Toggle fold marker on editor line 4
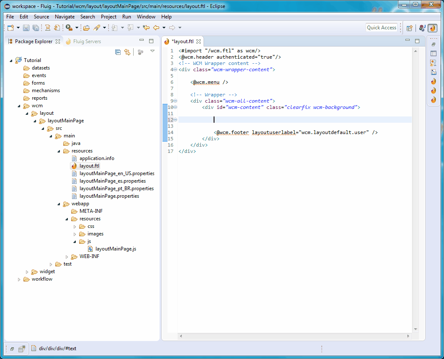The width and height of the screenshot is (444, 359). tap(176, 70)
